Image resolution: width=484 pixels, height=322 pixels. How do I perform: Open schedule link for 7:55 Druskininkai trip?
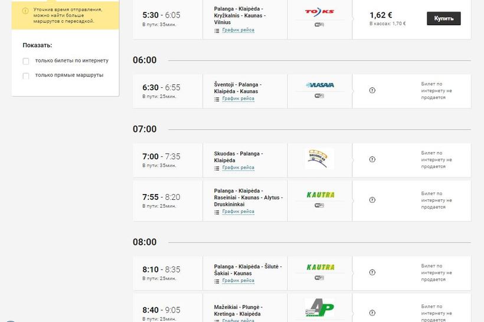click(238, 211)
